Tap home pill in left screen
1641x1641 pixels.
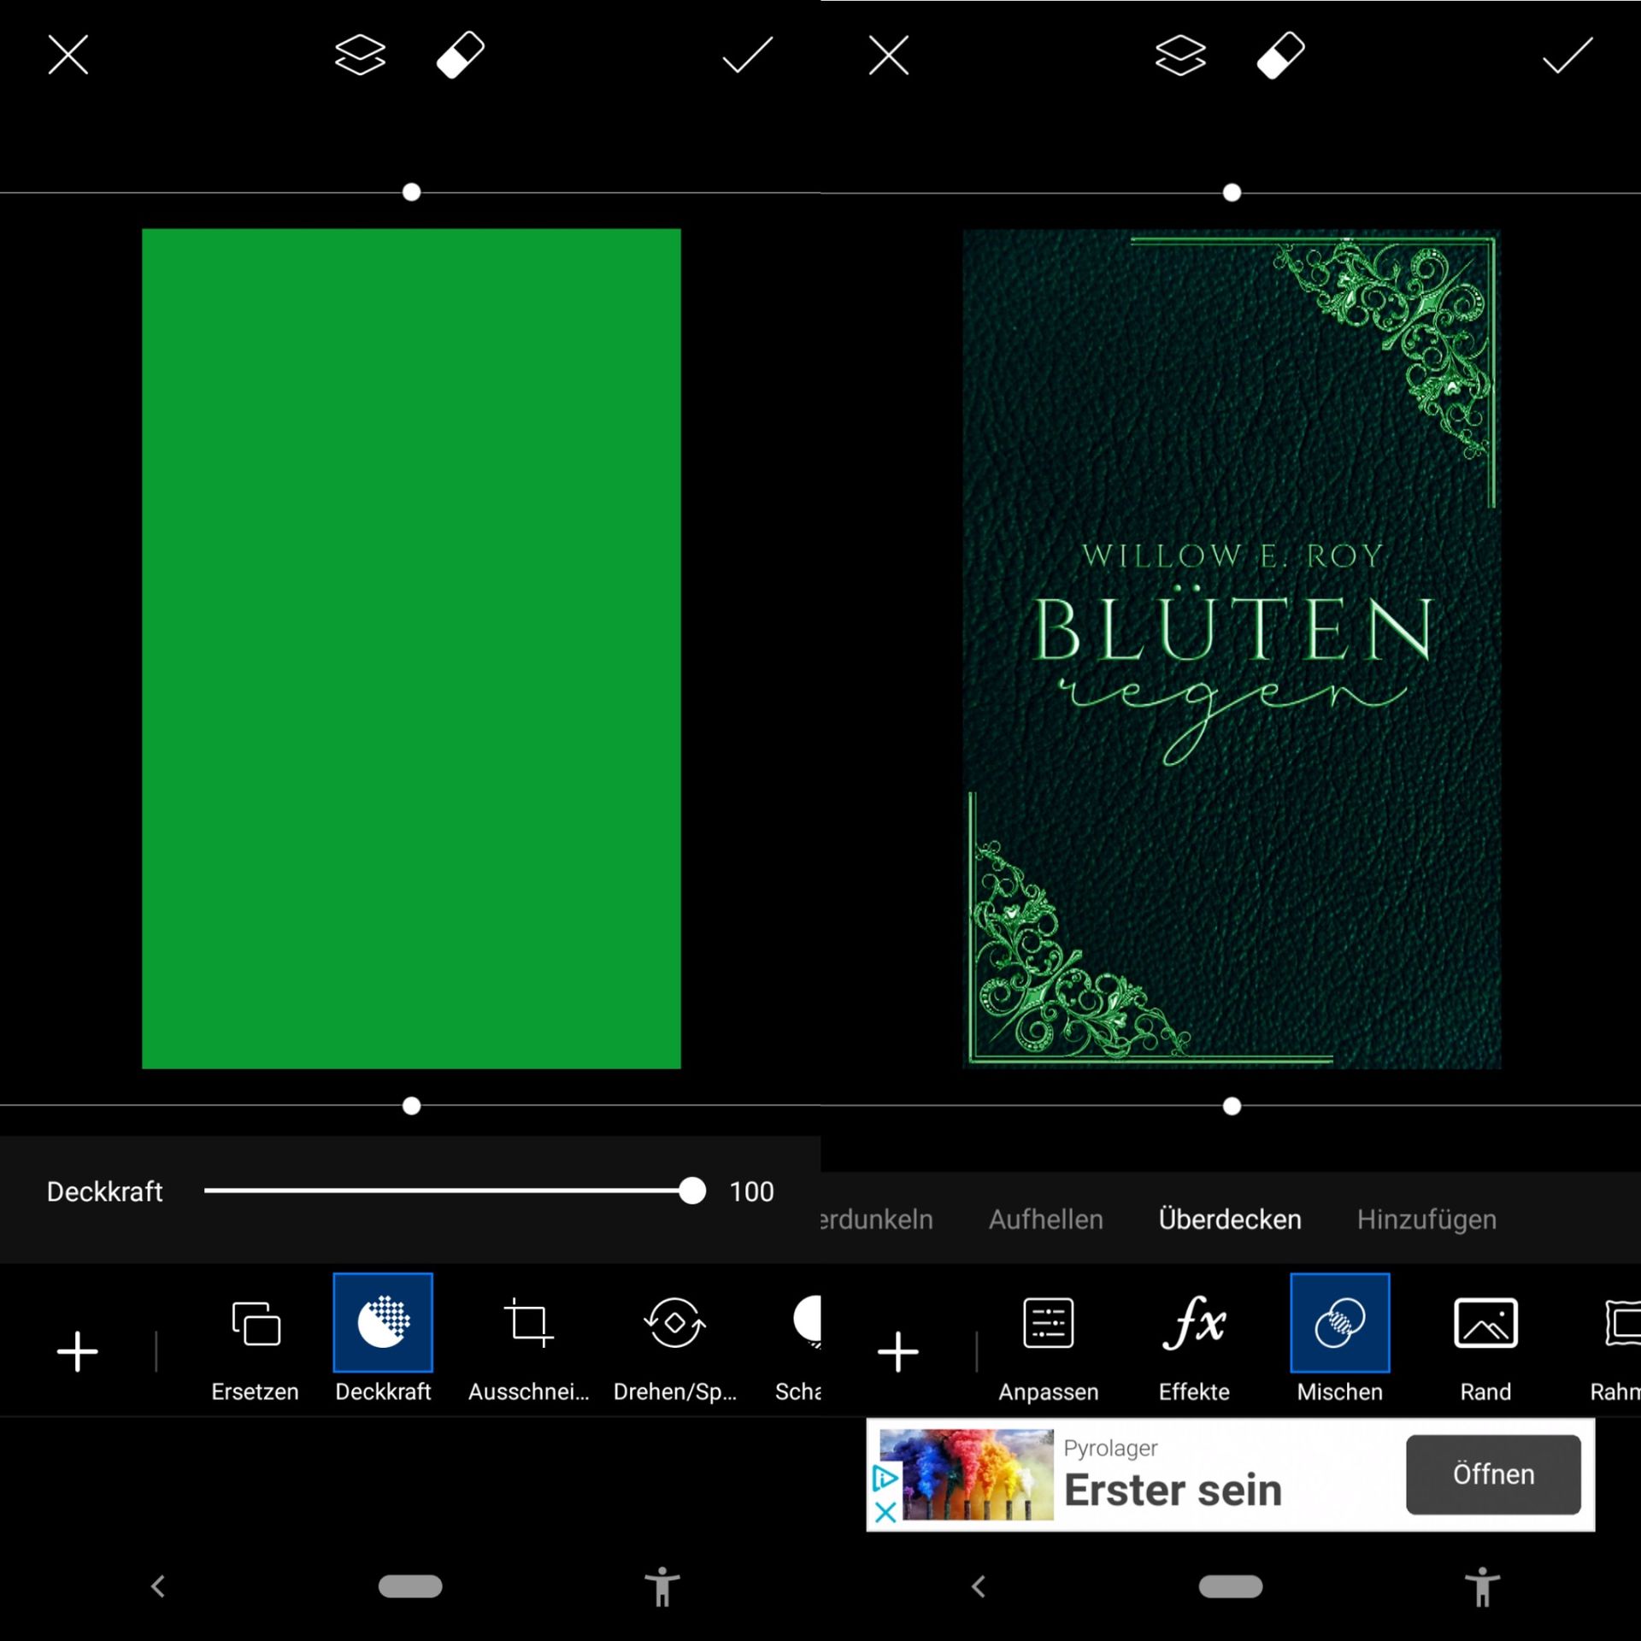[410, 1586]
